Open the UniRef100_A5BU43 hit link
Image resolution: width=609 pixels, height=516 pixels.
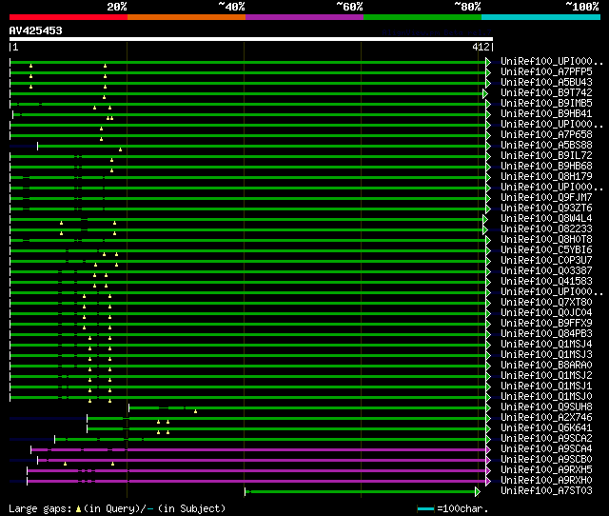click(546, 83)
